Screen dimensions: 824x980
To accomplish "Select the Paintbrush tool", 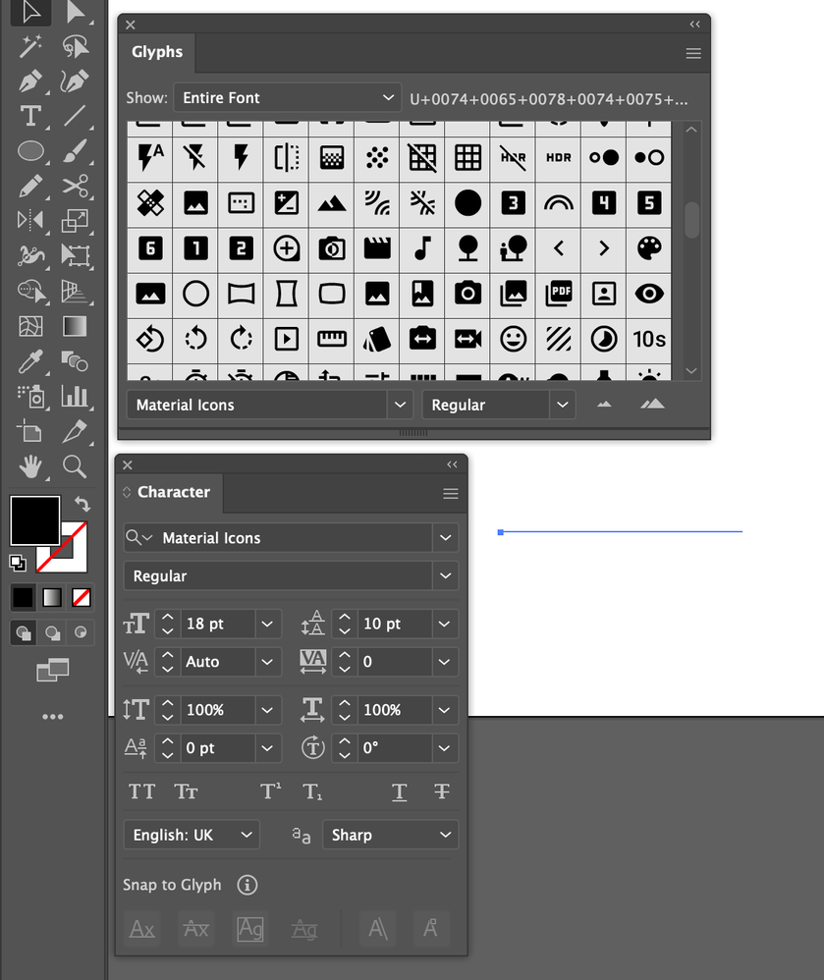I will [75, 151].
